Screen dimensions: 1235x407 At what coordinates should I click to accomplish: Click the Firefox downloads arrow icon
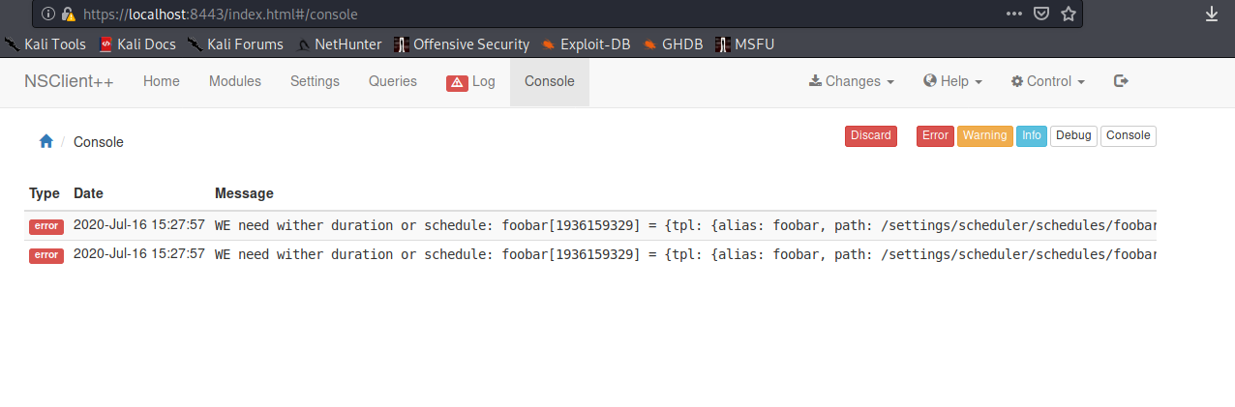[x=1212, y=15]
